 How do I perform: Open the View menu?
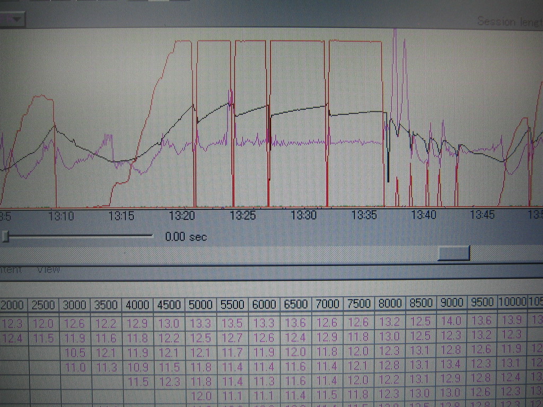tap(48, 269)
